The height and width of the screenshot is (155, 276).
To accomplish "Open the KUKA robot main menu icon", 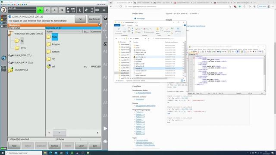I will pos(3,10).
